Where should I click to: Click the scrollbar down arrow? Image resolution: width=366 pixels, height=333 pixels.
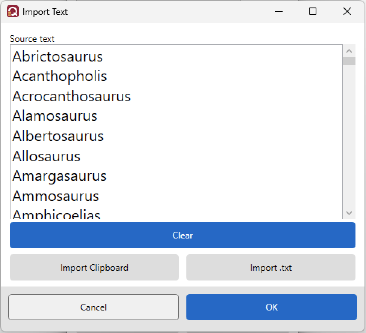(x=349, y=213)
